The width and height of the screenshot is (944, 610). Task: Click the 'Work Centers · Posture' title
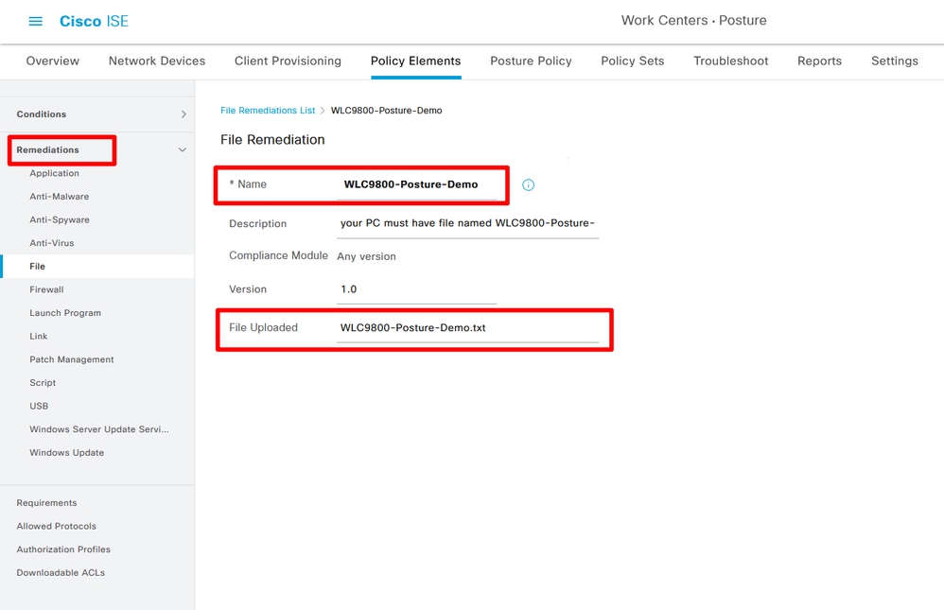point(693,21)
